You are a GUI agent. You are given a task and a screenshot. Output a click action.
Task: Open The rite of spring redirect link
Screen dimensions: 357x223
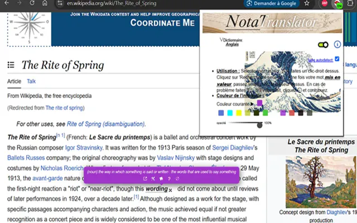tap(64, 108)
